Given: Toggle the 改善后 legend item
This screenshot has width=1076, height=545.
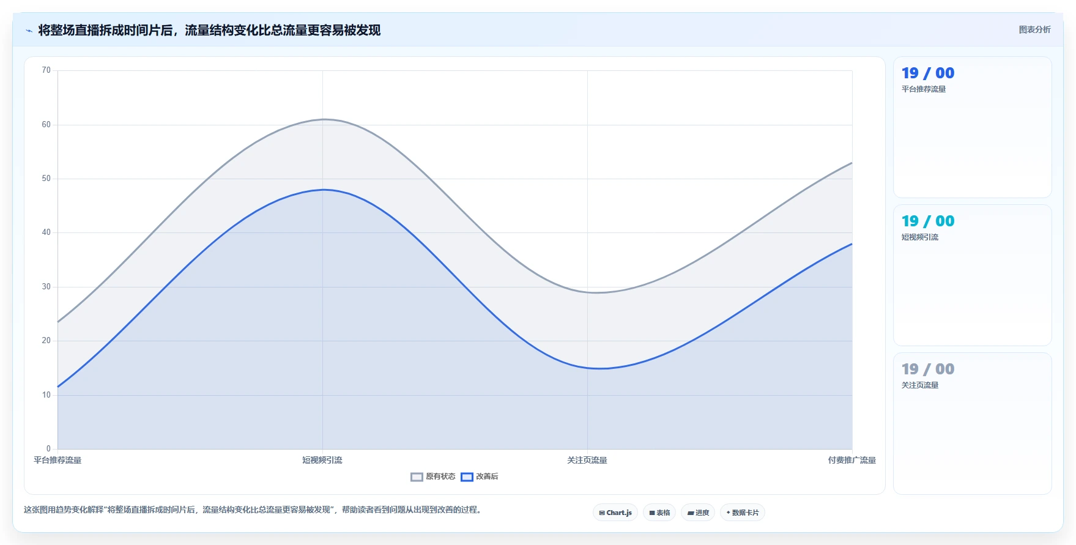Looking at the screenshot, I should pyautogui.click(x=479, y=476).
